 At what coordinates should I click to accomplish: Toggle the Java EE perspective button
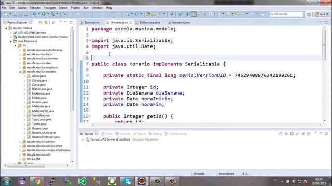322,14
